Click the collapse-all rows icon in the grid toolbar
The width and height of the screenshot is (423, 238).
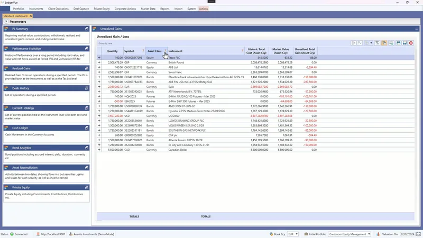[354, 43]
